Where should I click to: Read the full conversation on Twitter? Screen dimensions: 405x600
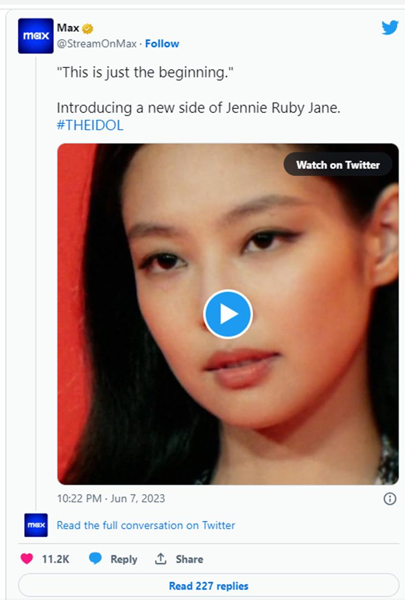coord(146,525)
